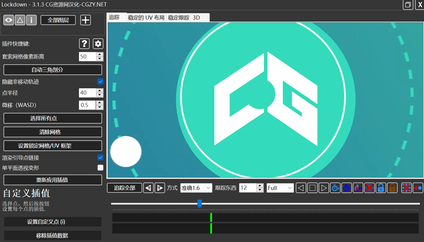Click the triangle mesh icon button
This screenshot has width=424, height=242.
coord(20,20)
